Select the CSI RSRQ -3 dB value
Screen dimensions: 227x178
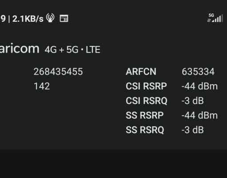[192, 101]
